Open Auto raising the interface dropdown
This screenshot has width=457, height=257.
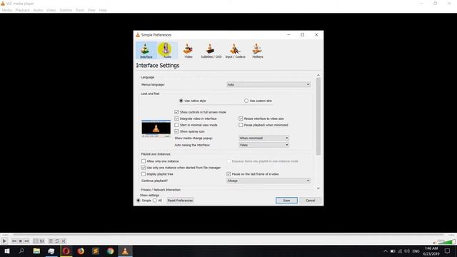(263, 145)
